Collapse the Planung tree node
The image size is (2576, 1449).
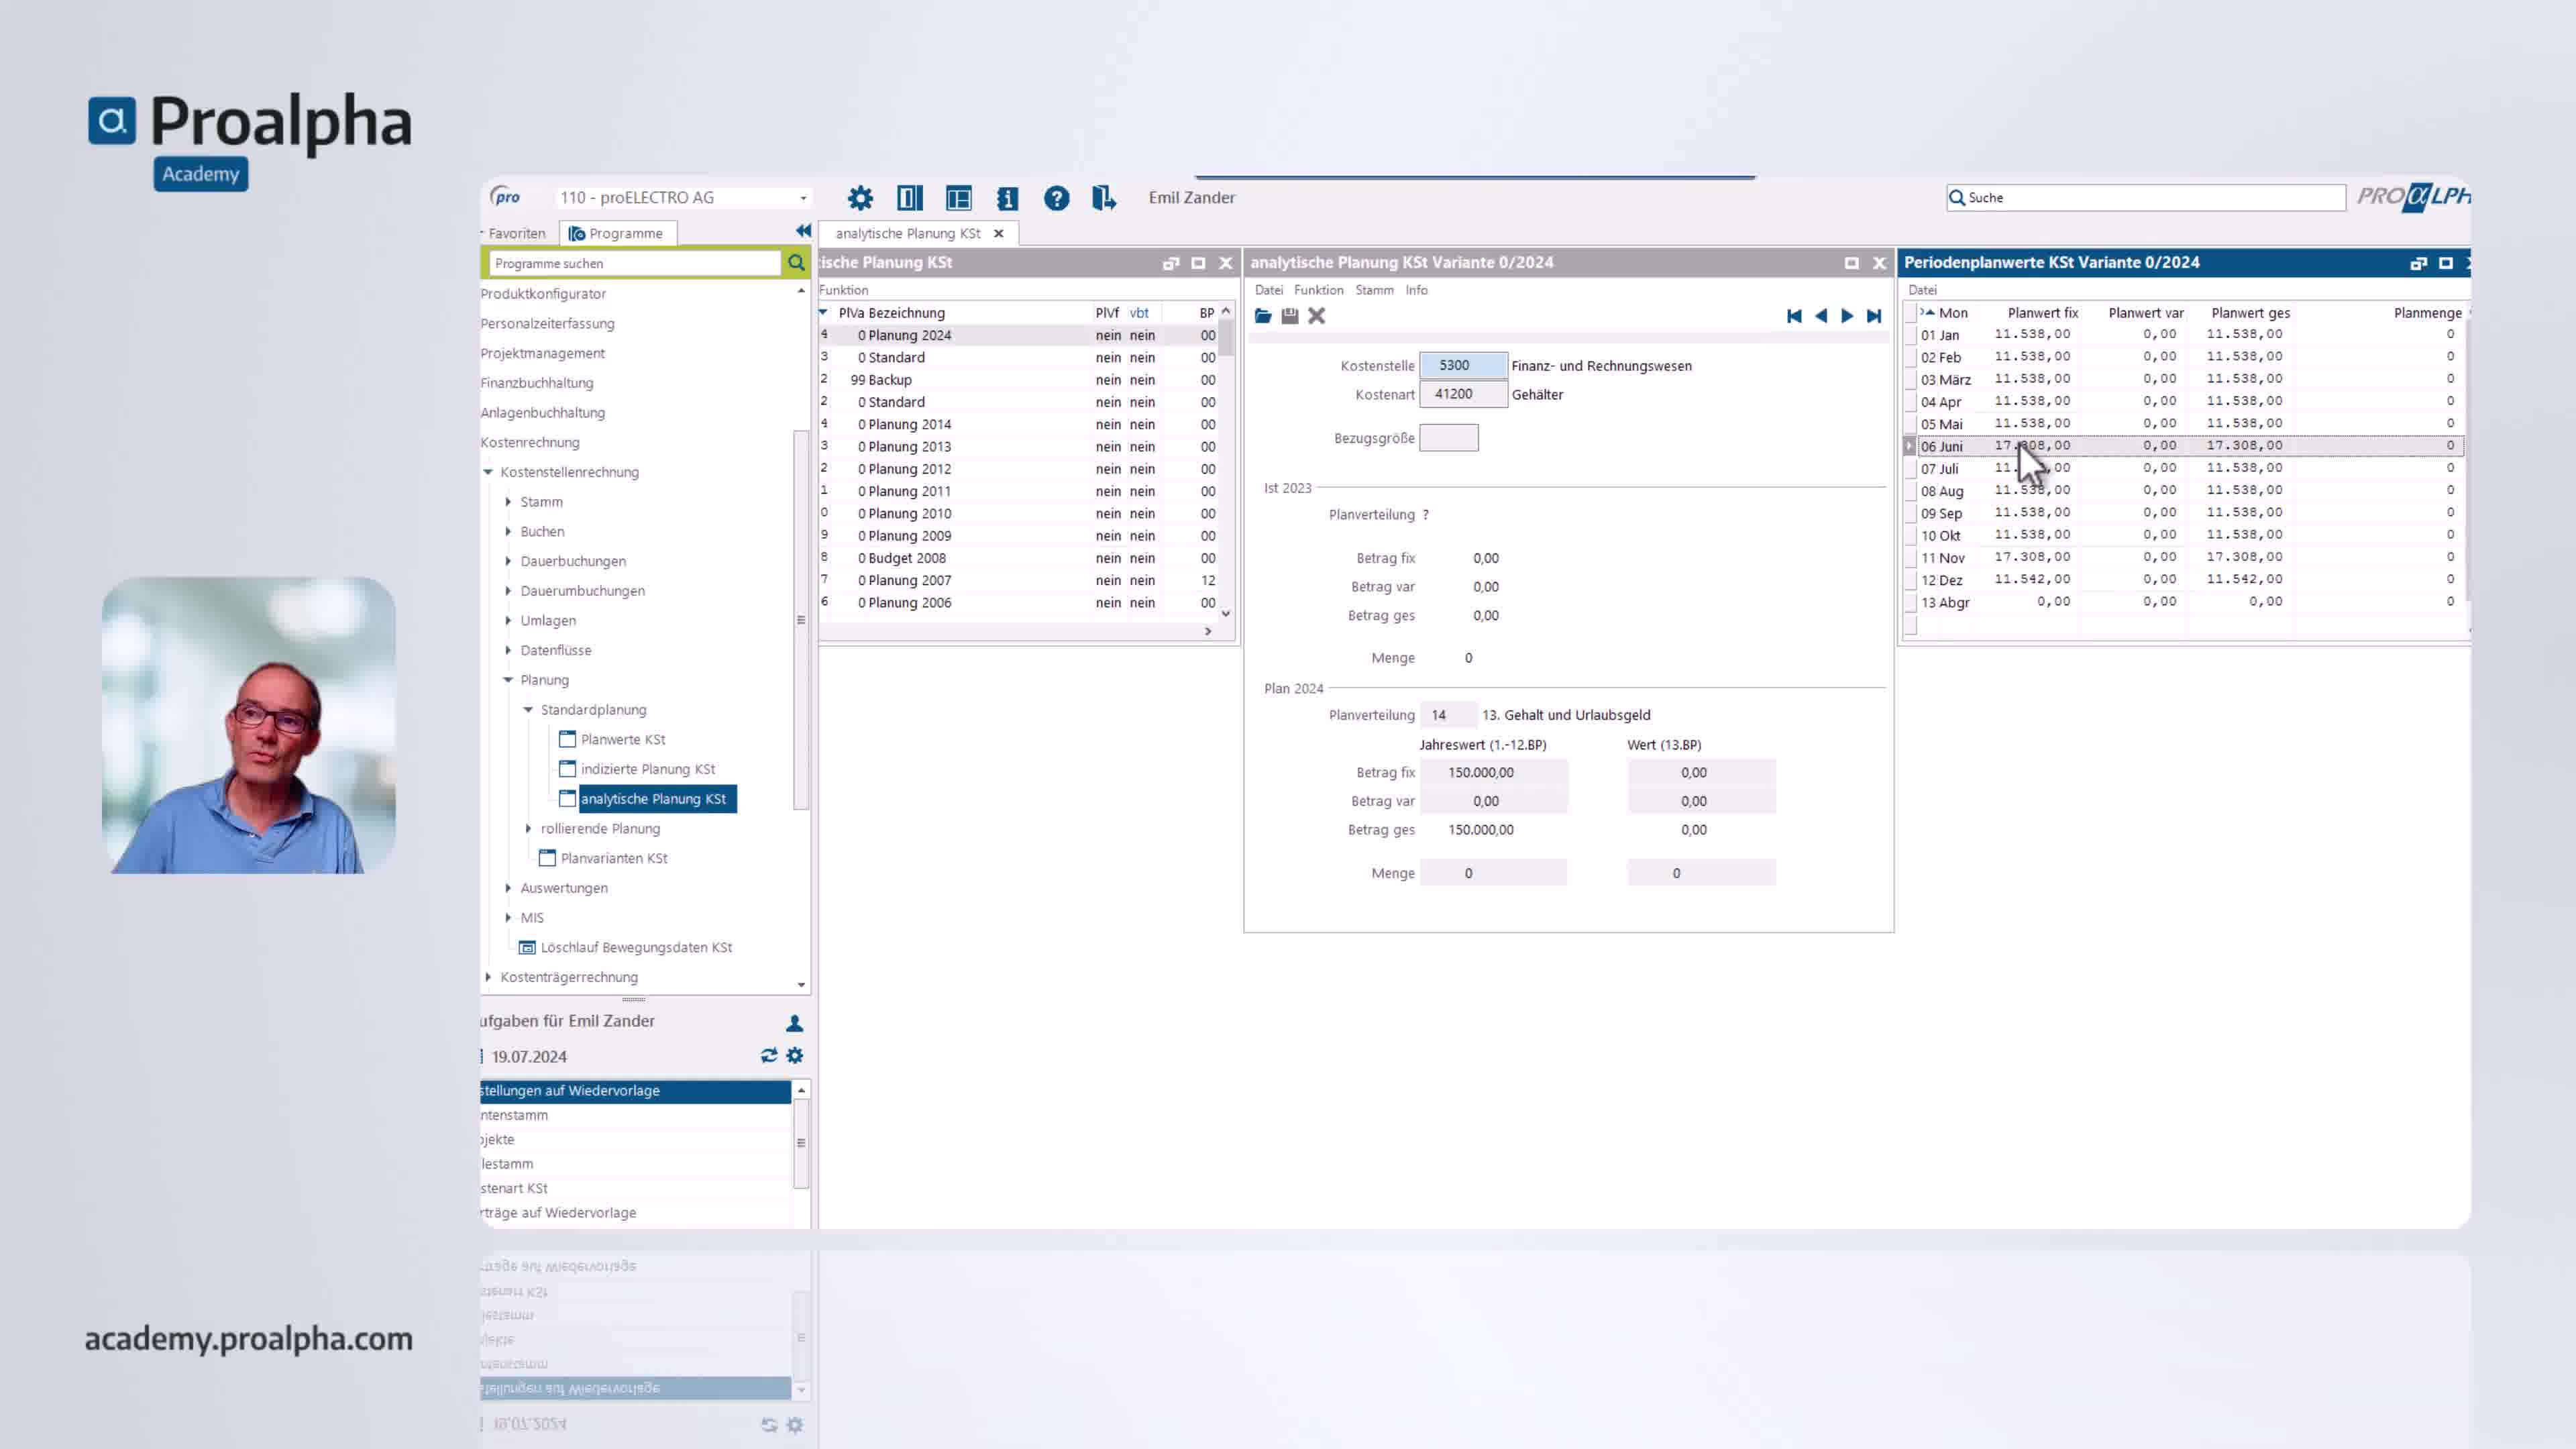pyautogui.click(x=508, y=680)
